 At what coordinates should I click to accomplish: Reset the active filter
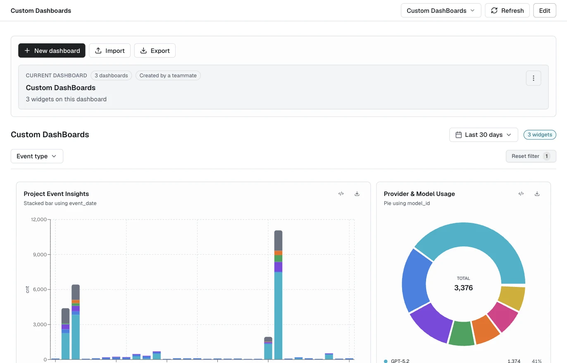click(x=531, y=156)
